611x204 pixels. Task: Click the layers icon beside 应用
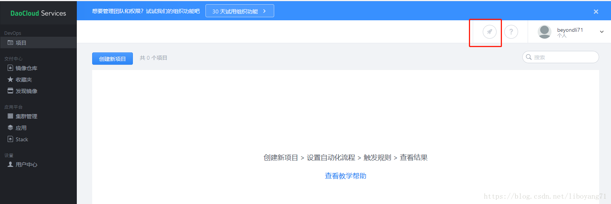(x=10, y=127)
